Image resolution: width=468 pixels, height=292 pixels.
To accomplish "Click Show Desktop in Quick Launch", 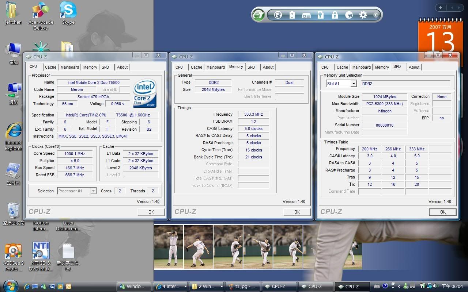I will [35, 287].
